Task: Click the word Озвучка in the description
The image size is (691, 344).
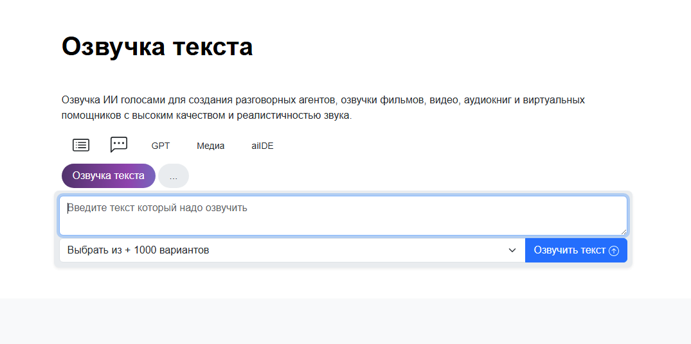Action: click(x=81, y=100)
